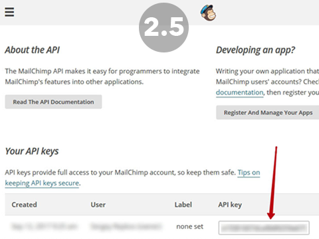Open Register And Manage Your Apps

[268, 112]
